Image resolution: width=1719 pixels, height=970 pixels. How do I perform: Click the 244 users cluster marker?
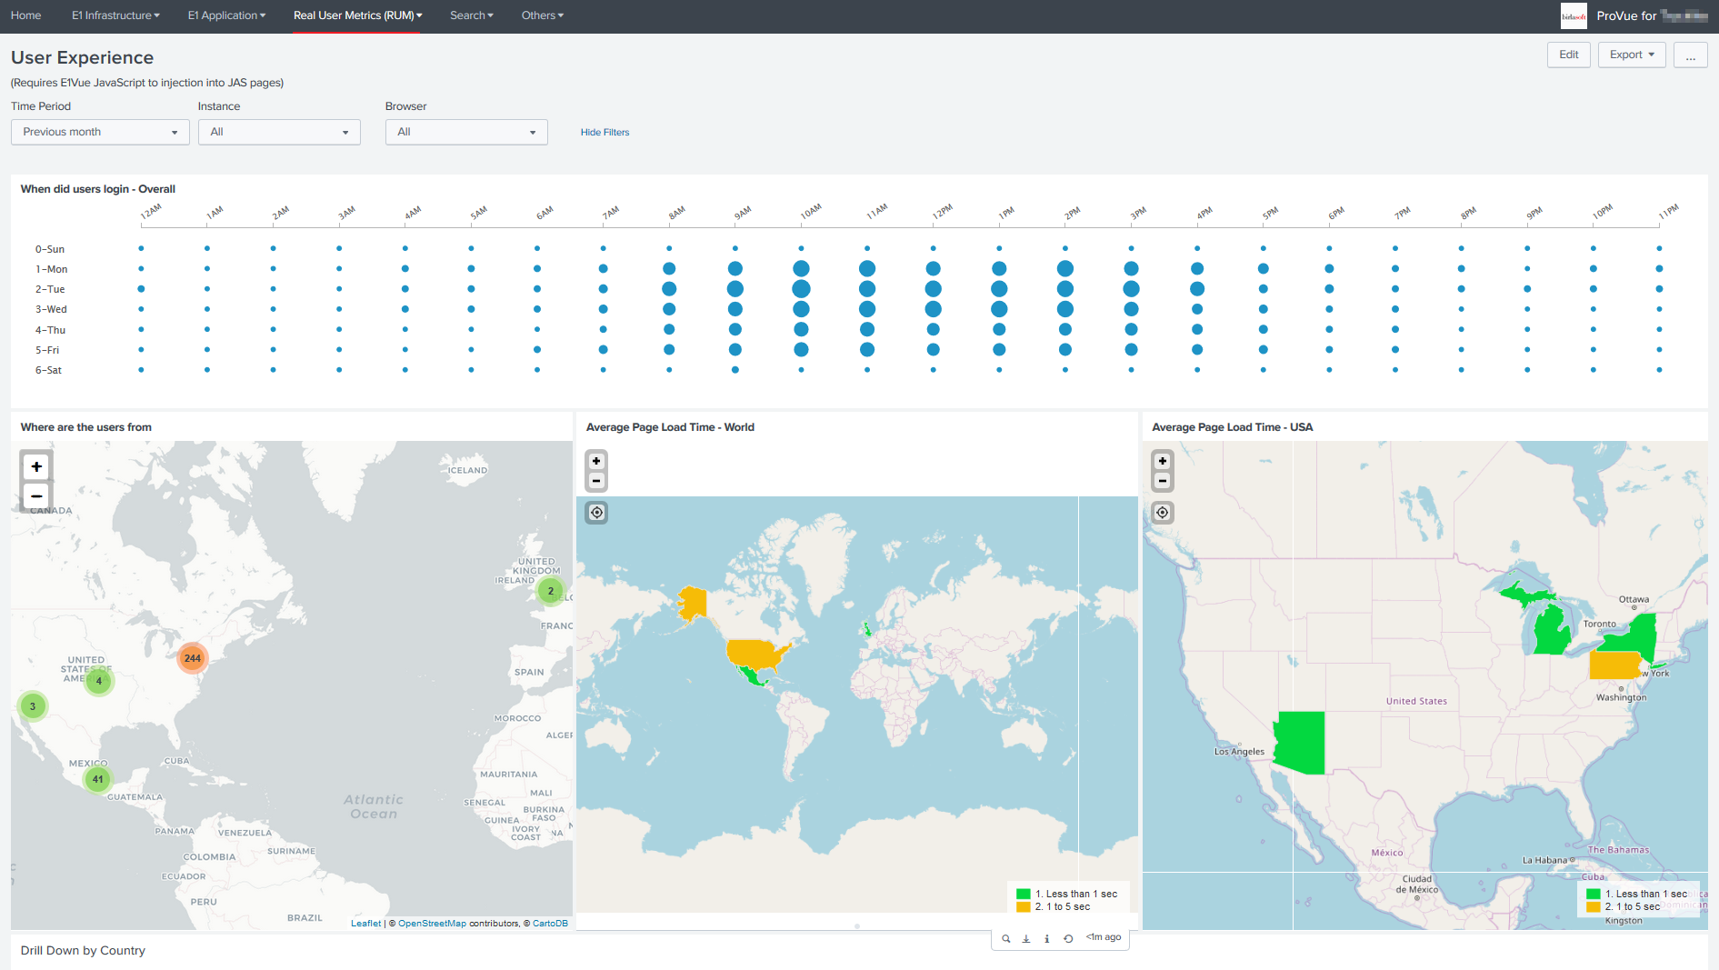click(192, 658)
